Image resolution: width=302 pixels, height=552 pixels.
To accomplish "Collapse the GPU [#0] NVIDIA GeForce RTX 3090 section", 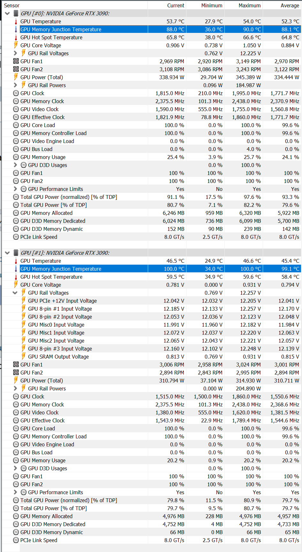I will [x=7, y=13].
